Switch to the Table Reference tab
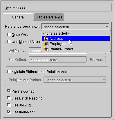 [49, 17]
